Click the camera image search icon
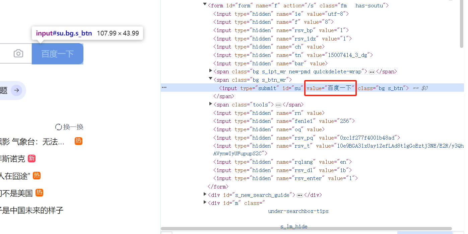 click(18, 54)
